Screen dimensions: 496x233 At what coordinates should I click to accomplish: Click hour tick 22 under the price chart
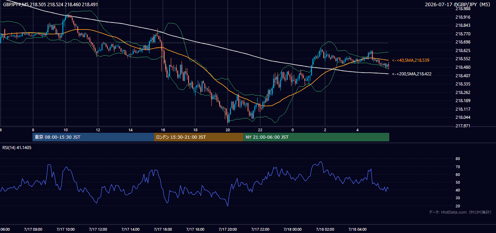(x=260, y=130)
